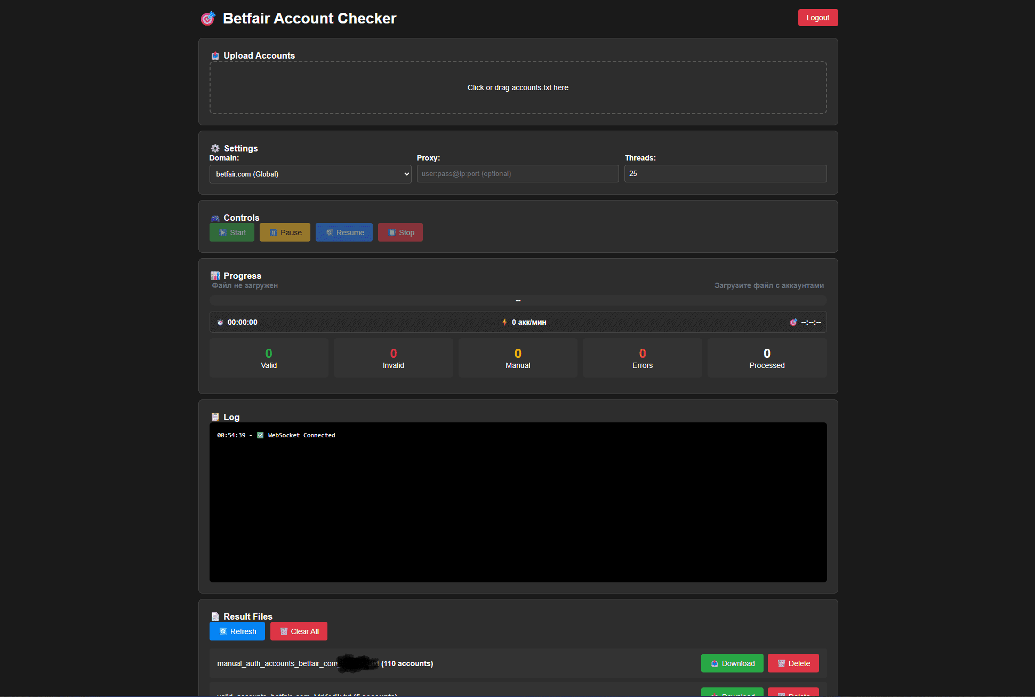Click the stopwatch icon beside 00:00:00
The height and width of the screenshot is (697, 1035).
220,323
